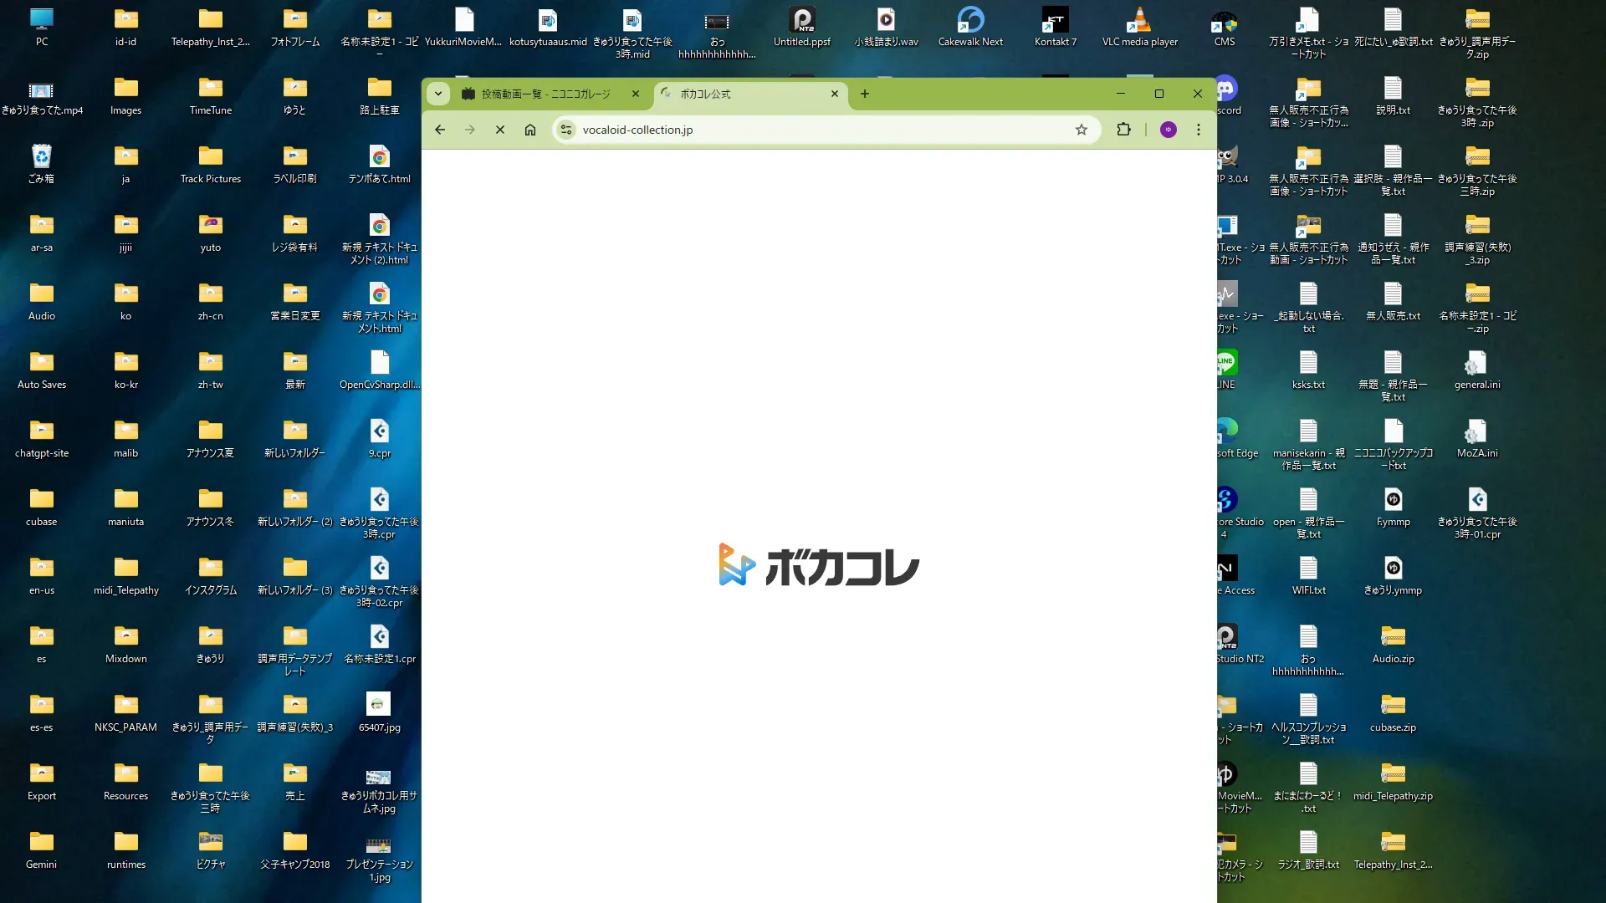The height and width of the screenshot is (903, 1606).
Task: Open VLC media player shortcut
Action: pos(1139,25)
